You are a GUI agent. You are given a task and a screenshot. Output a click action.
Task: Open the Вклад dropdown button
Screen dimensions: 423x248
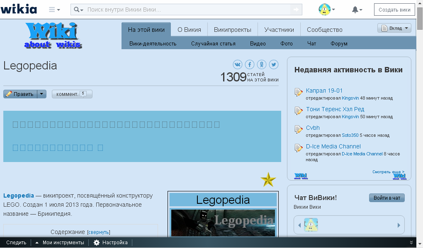[x=394, y=28]
